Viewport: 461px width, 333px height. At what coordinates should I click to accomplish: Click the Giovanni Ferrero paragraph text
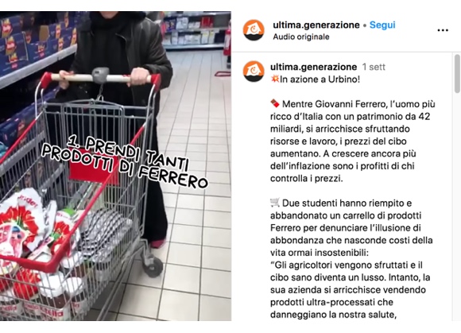[353, 141]
